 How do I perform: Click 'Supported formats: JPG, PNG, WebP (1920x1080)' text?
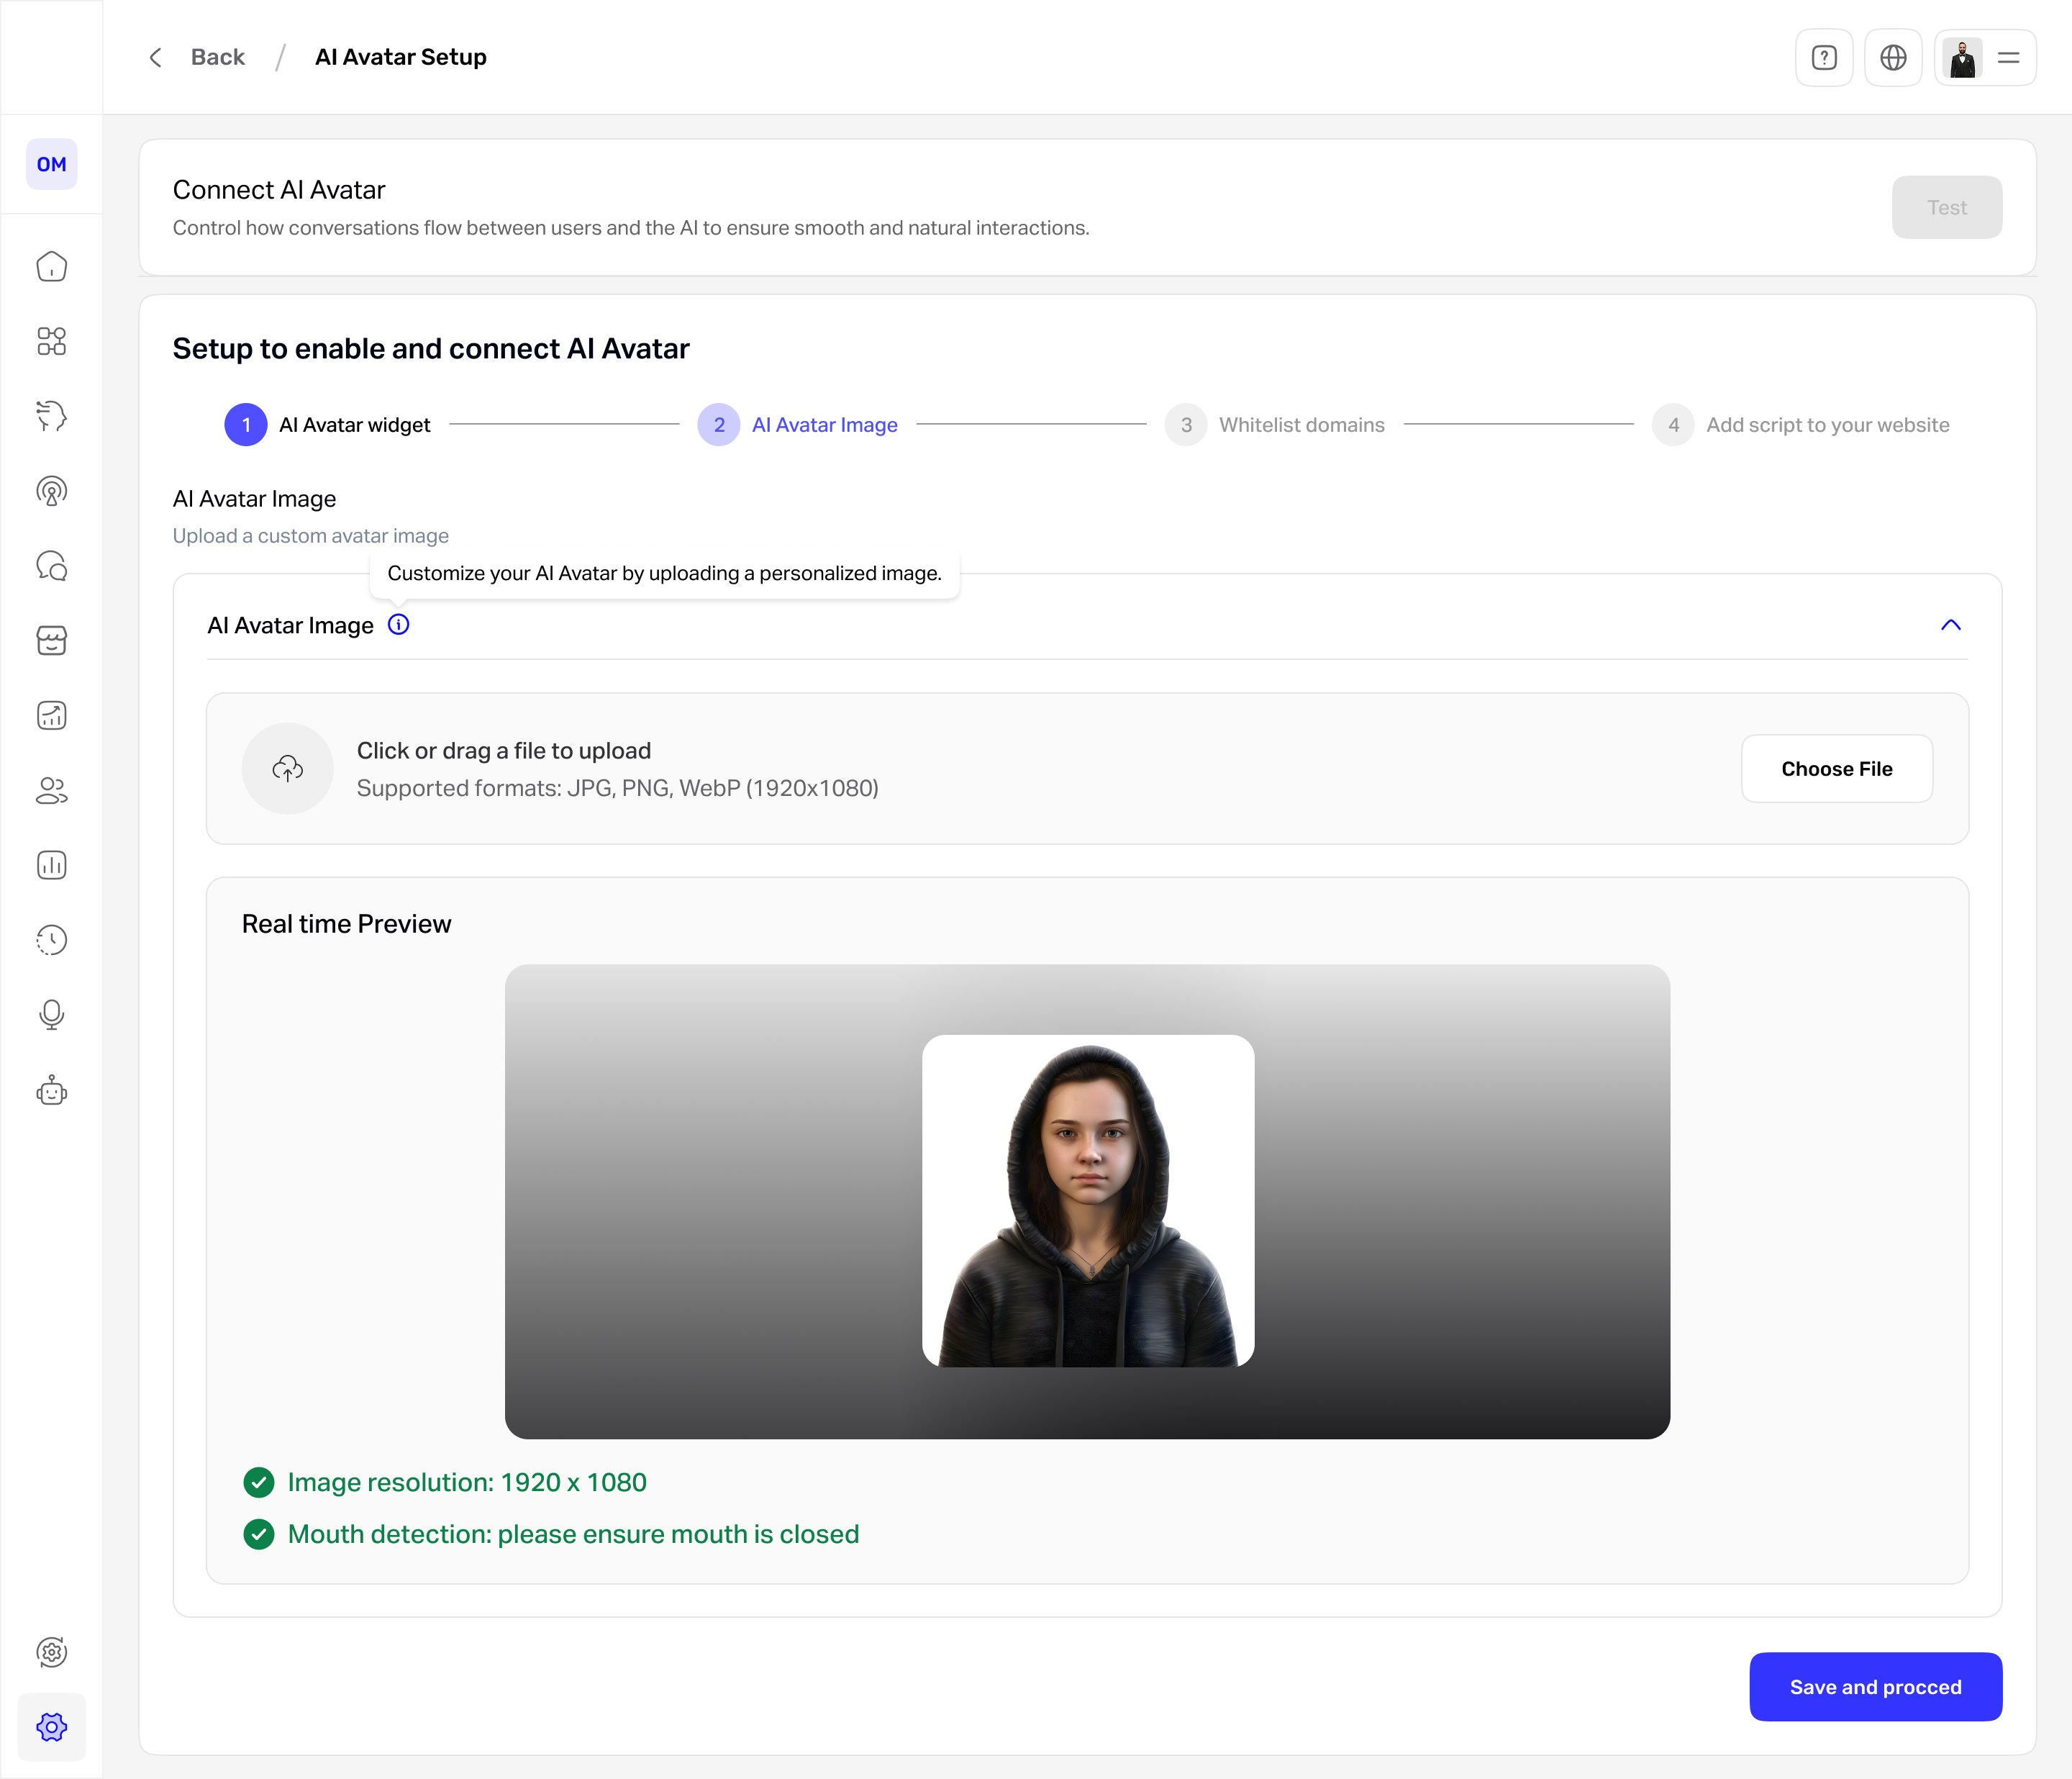click(x=617, y=789)
